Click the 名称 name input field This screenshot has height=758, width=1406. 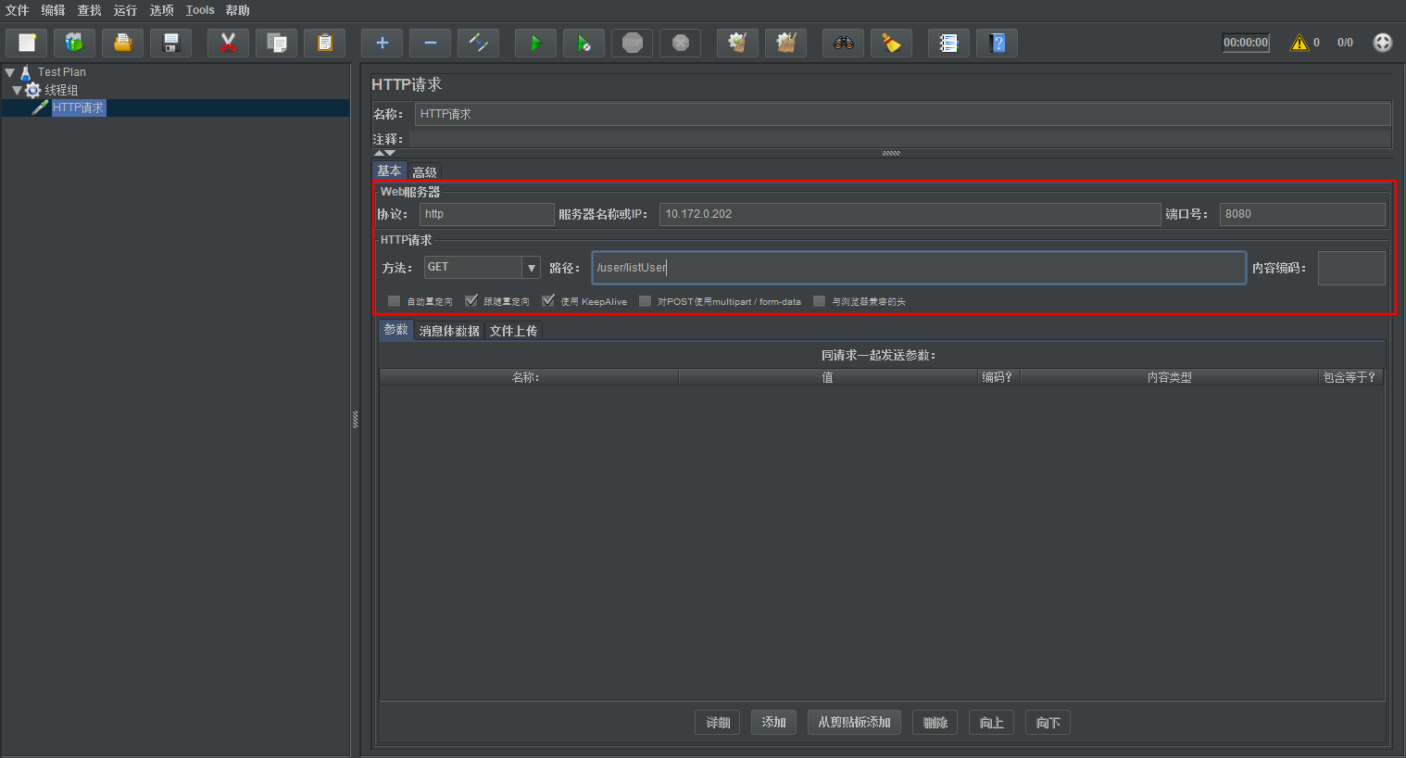point(903,114)
